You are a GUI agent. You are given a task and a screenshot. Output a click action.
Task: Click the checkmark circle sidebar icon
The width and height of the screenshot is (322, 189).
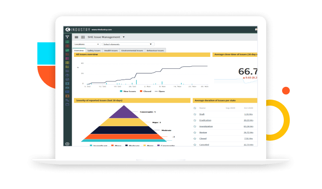tap(67, 80)
